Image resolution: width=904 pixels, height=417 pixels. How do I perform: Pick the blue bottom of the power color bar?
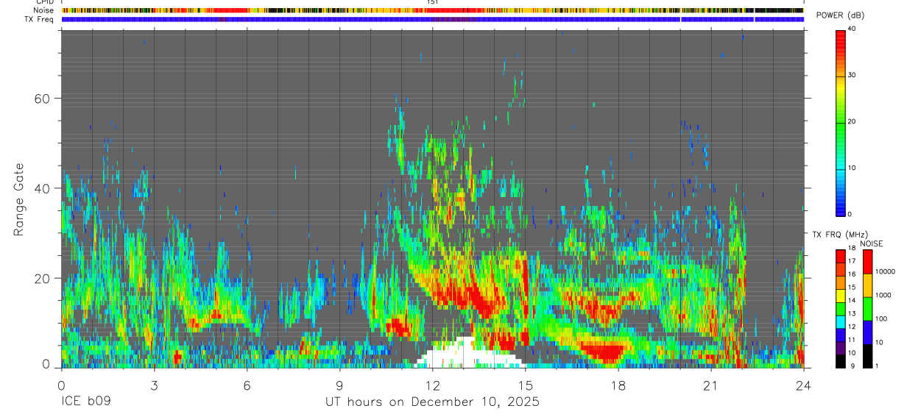pos(840,207)
